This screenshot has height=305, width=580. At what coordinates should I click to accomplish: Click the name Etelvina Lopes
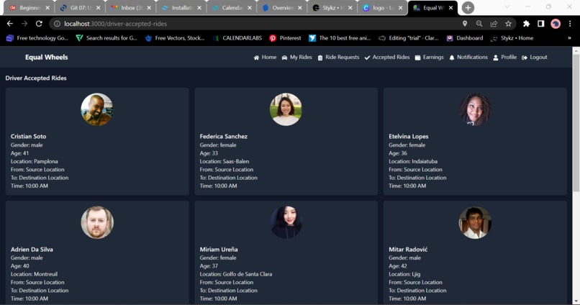408,137
